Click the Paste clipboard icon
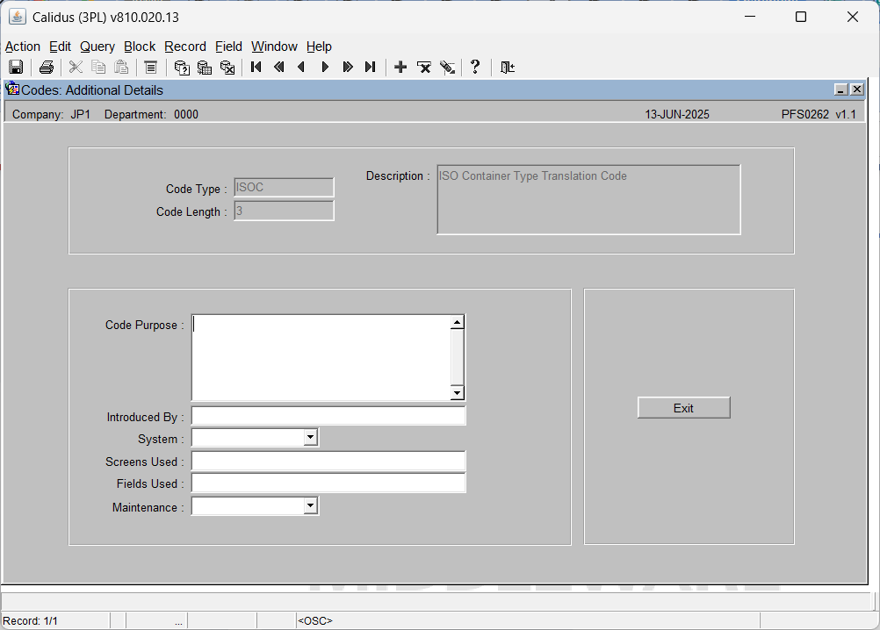 pyautogui.click(x=121, y=68)
